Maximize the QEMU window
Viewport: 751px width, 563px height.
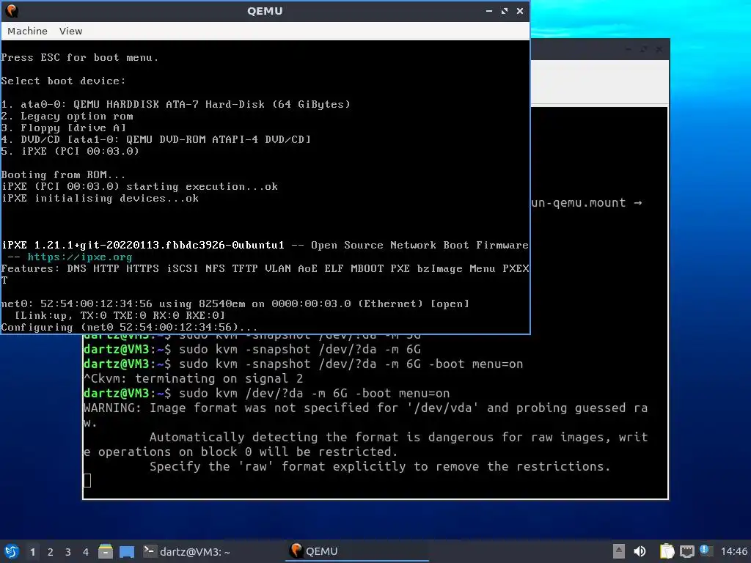click(505, 10)
